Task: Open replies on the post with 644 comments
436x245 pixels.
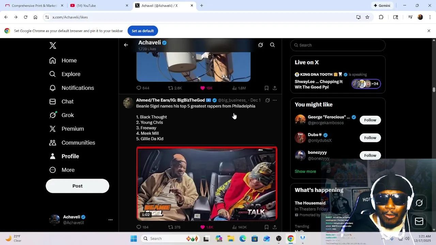Action: tap(143, 88)
